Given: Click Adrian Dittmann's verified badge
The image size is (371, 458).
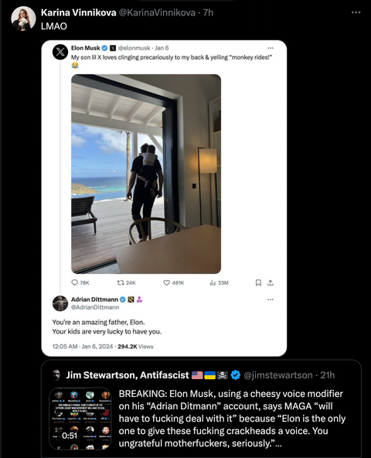Looking at the screenshot, I should [123, 299].
